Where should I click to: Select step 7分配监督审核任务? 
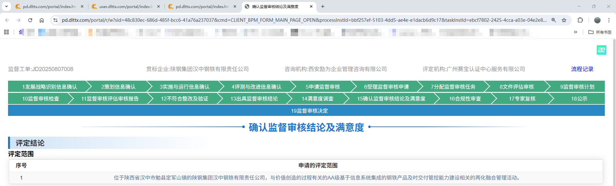coord(453,87)
